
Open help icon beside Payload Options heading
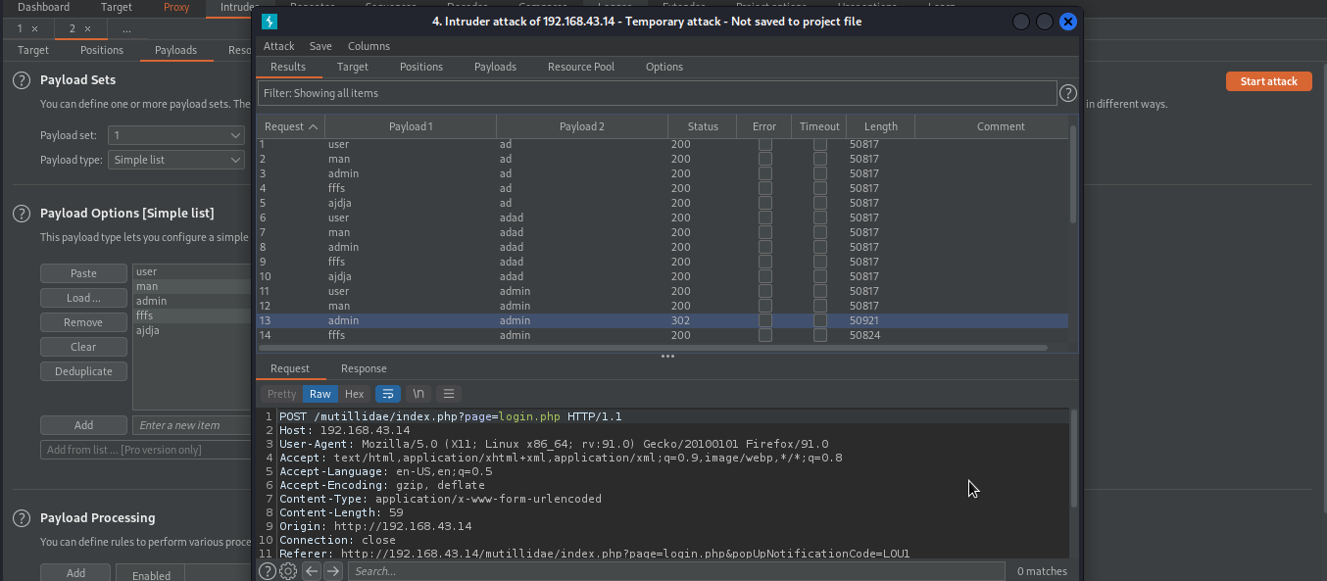click(x=22, y=214)
